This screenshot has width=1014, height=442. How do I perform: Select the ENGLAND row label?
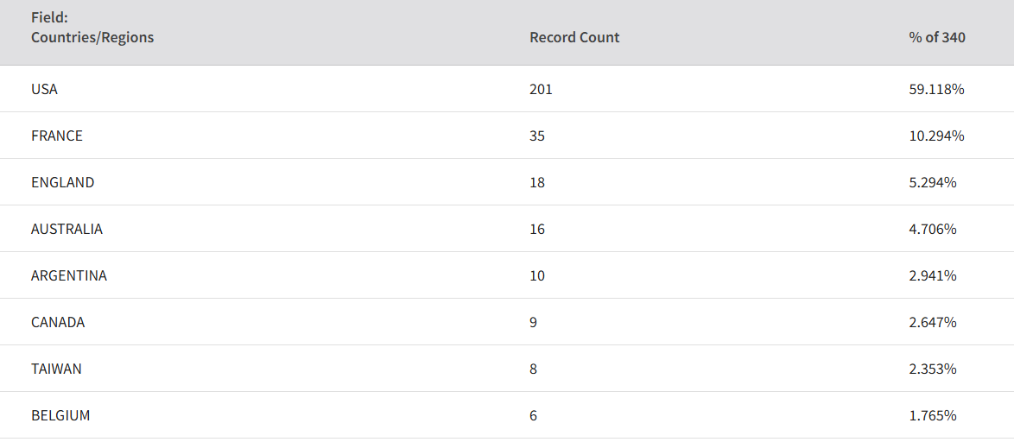tap(63, 183)
